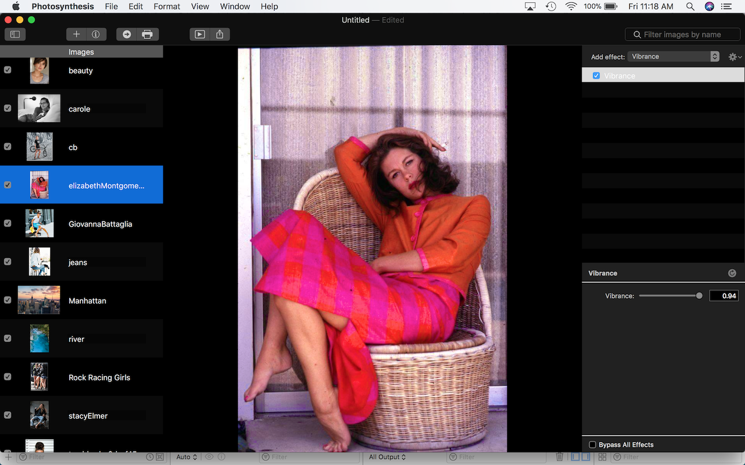Screen dimensions: 745x465
Task: Click the Vibrance reset circle icon in the panel header
Action: (732, 273)
